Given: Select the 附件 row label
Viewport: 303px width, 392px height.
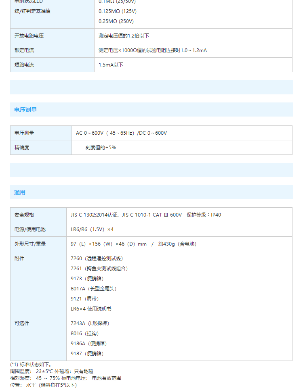Looking at the screenshot, I should [x=19, y=258].
